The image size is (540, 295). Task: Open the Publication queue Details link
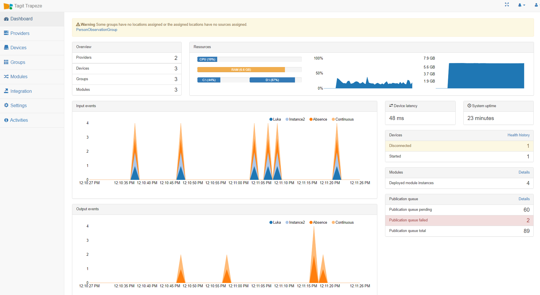pyautogui.click(x=524, y=199)
